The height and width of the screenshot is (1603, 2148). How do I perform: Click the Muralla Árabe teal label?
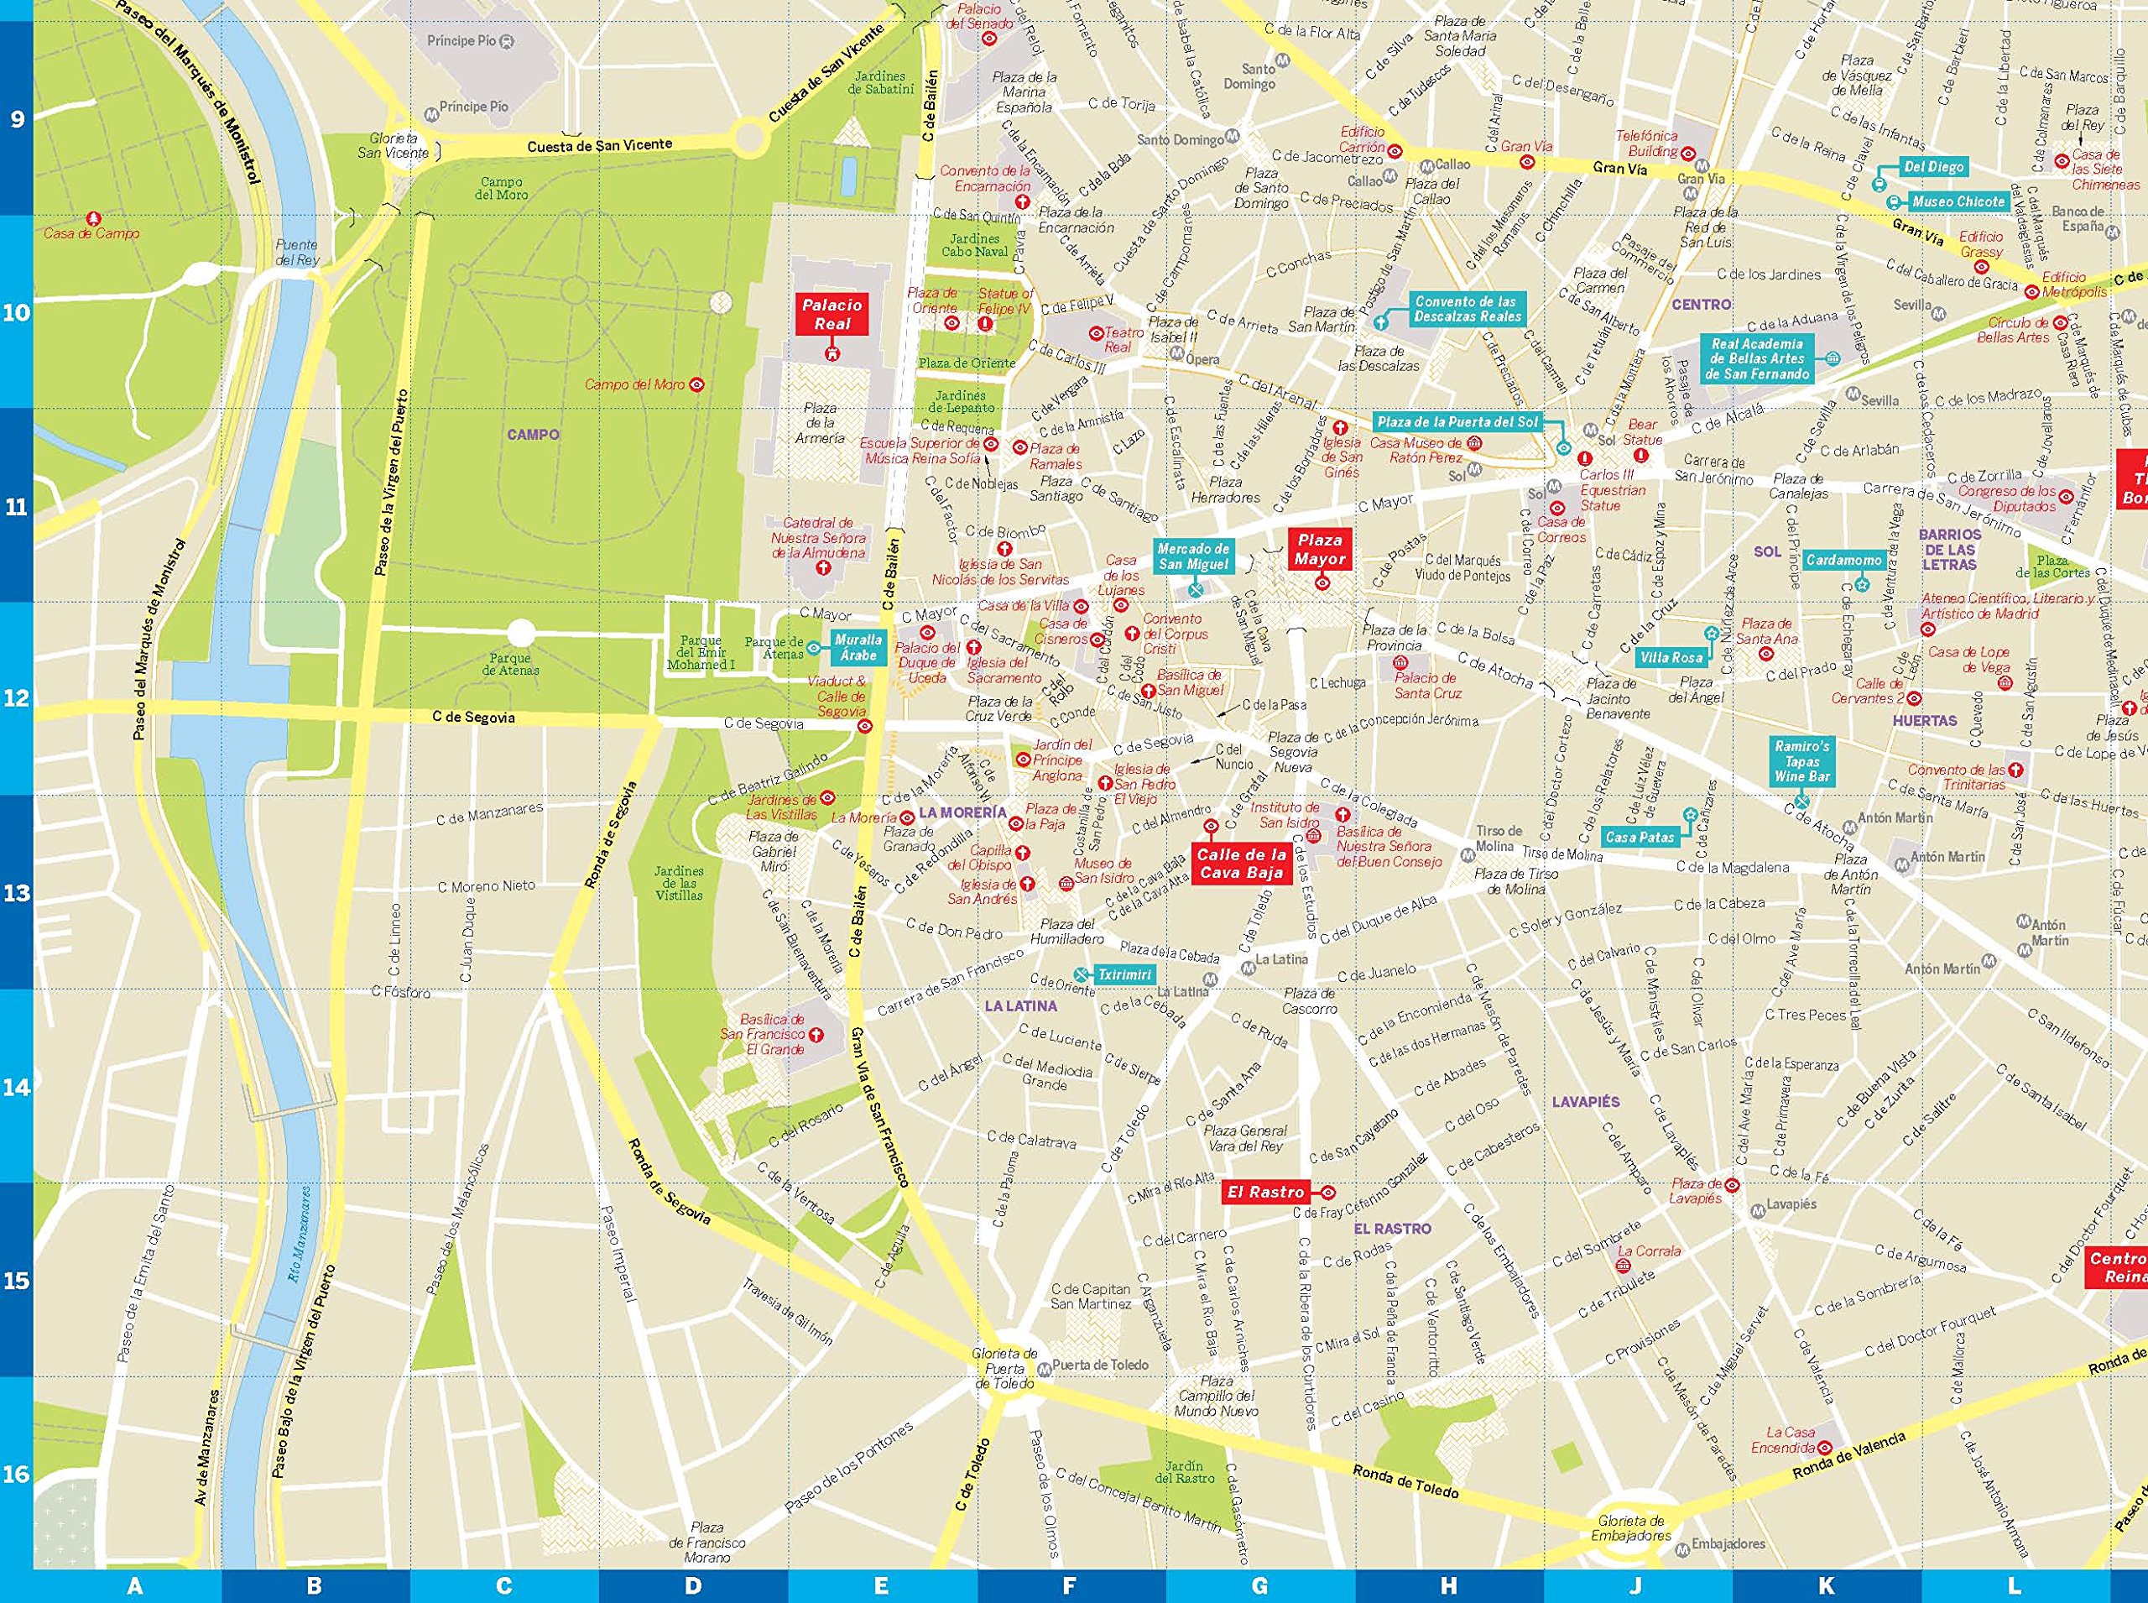click(x=858, y=647)
